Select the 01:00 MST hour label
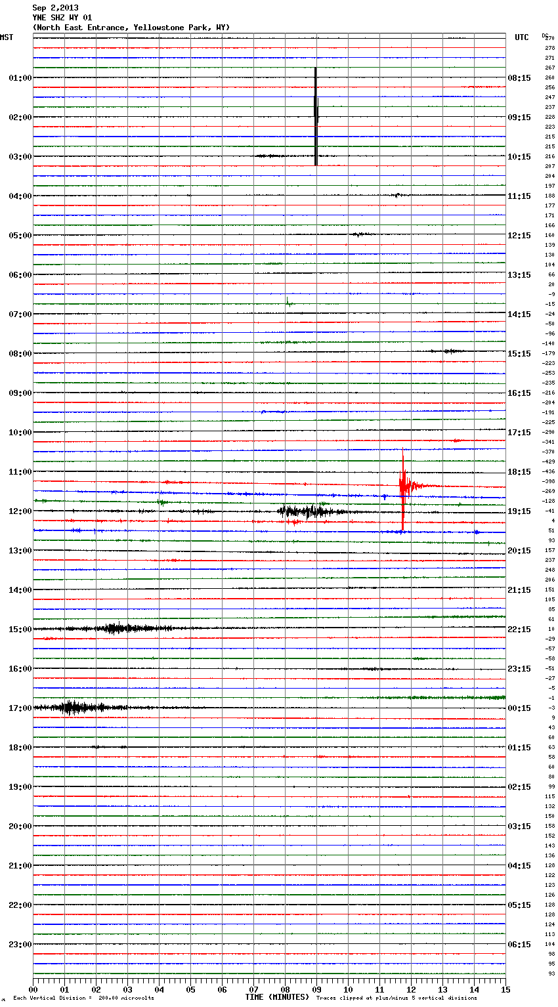 click(20, 78)
